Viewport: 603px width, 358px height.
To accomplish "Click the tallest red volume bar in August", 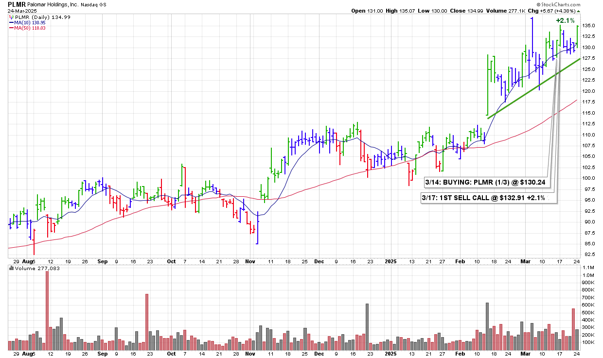I will [x=47, y=311].
